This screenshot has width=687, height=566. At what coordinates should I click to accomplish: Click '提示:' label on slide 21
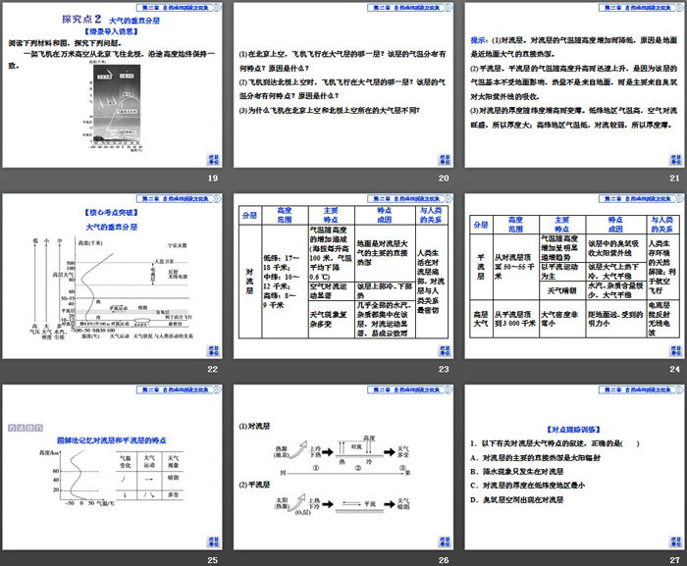(x=479, y=40)
